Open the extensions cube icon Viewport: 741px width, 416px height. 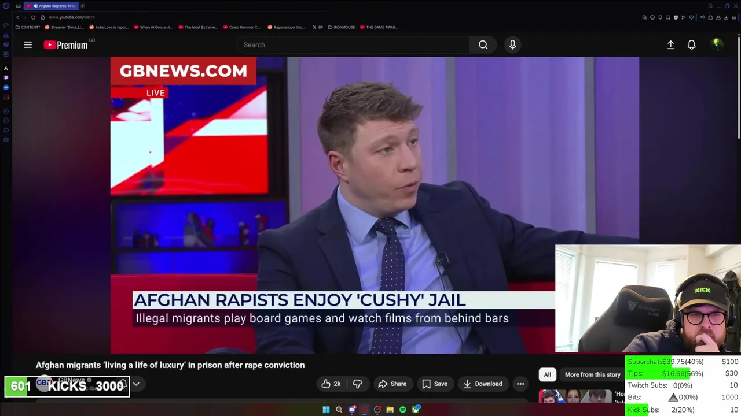click(x=710, y=17)
